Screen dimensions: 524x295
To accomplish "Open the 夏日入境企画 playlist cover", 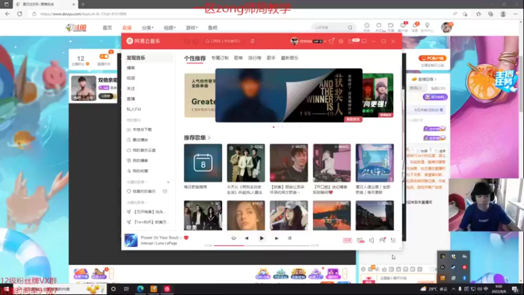I will click(x=375, y=163).
